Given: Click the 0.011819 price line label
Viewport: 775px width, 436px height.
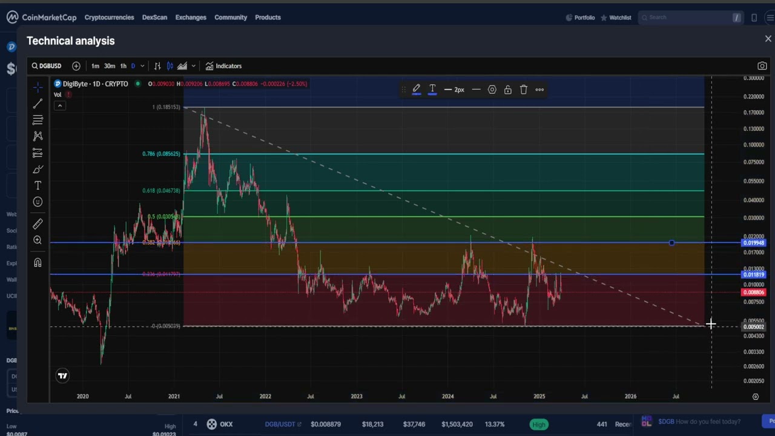Looking at the screenshot, I should (x=754, y=275).
